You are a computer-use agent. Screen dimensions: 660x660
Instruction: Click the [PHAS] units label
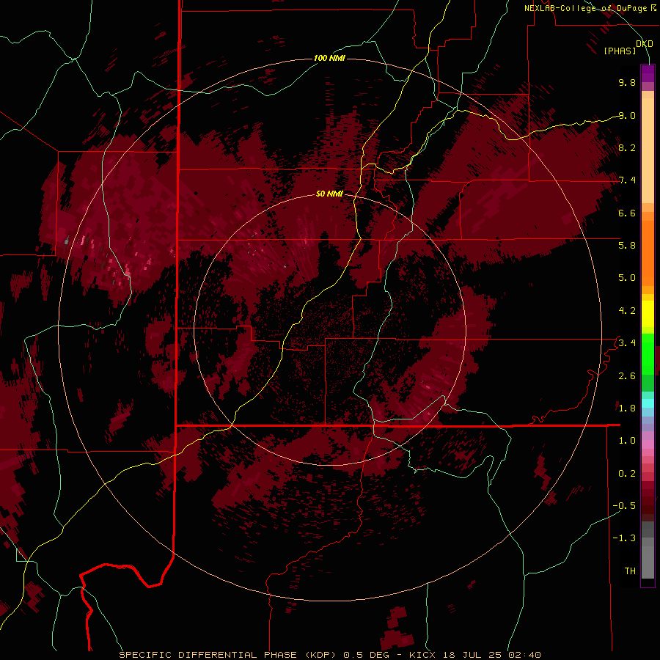pyautogui.click(x=620, y=51)
